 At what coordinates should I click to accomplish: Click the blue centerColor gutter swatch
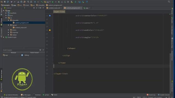pyautogui.click(x=50, y=16)
